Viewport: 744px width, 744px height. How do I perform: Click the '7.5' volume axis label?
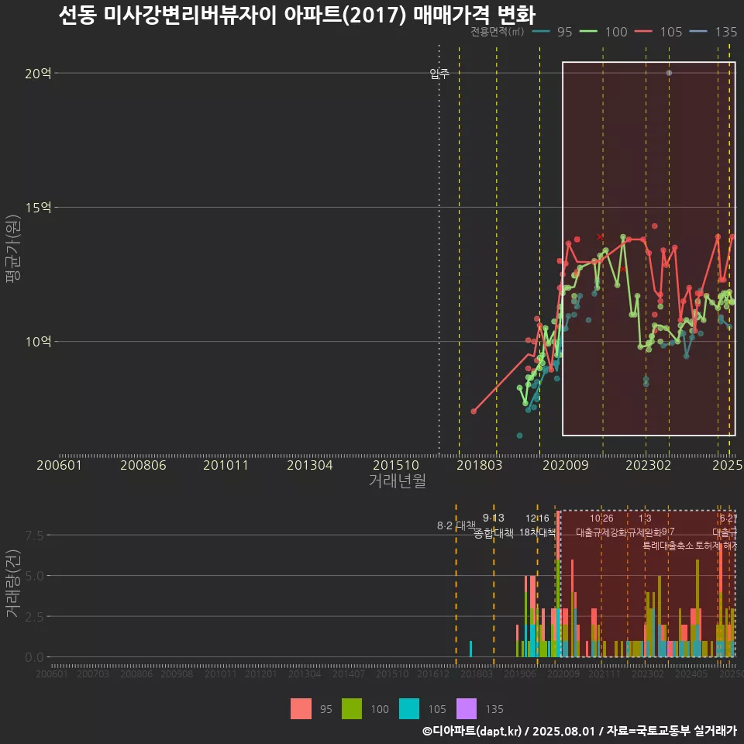34,536
